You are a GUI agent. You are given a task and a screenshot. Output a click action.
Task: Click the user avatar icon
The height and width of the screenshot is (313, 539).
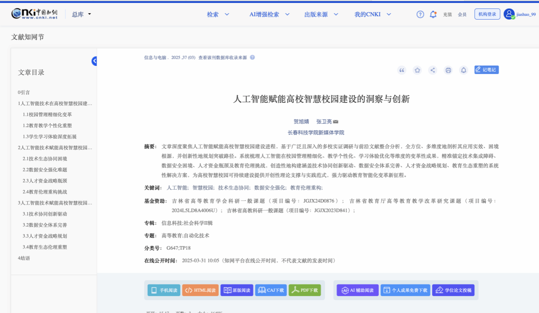(x=509, y=14)
